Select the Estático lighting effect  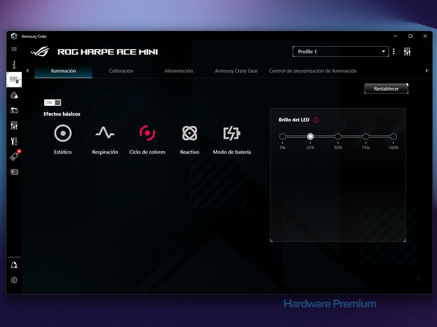pos(63,140)
